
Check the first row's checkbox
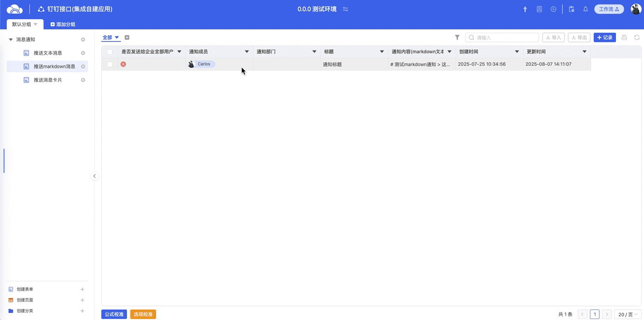point(110,64)
